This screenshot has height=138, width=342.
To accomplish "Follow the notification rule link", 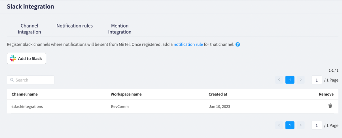I will pos(188,44).
